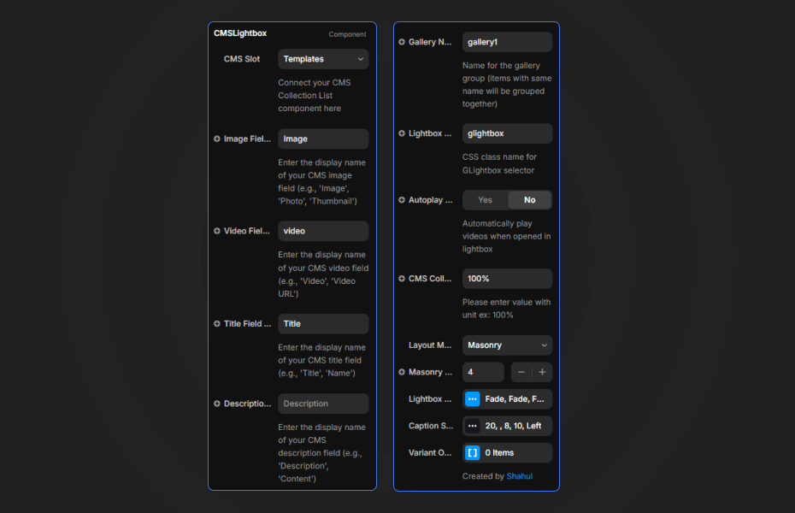Click the Shahul credit link
The width and height of the screenshot is (795, 513).
519,475
